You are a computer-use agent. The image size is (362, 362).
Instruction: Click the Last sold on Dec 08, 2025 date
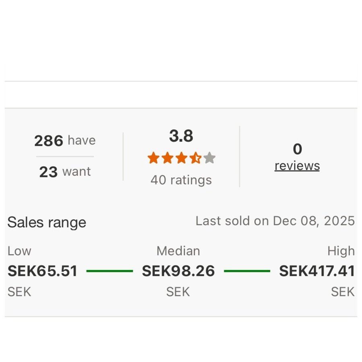pos(275,221)
